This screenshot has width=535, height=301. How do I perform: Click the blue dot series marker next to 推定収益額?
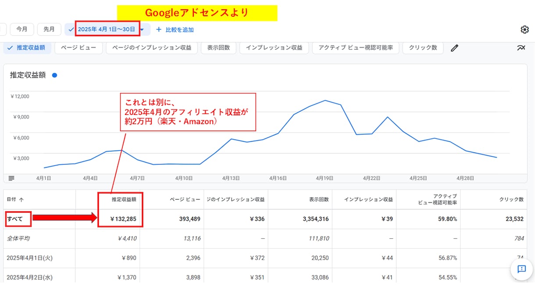tap(54, 75)
